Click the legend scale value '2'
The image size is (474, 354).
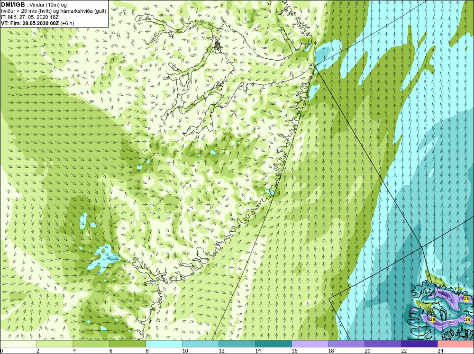pyautogui.click(x=38, y=351)
